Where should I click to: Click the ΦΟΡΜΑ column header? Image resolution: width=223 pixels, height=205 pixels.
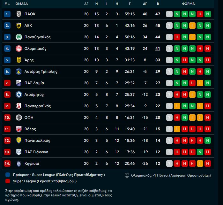tap(188, 4)
